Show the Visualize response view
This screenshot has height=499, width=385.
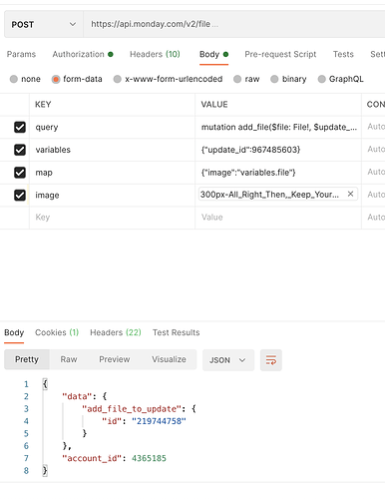tap(169, 359)
